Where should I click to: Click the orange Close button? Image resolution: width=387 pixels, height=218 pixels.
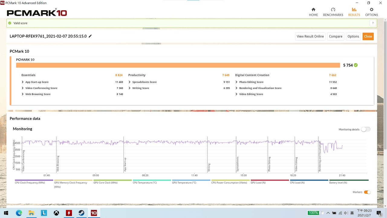[368, 36]
